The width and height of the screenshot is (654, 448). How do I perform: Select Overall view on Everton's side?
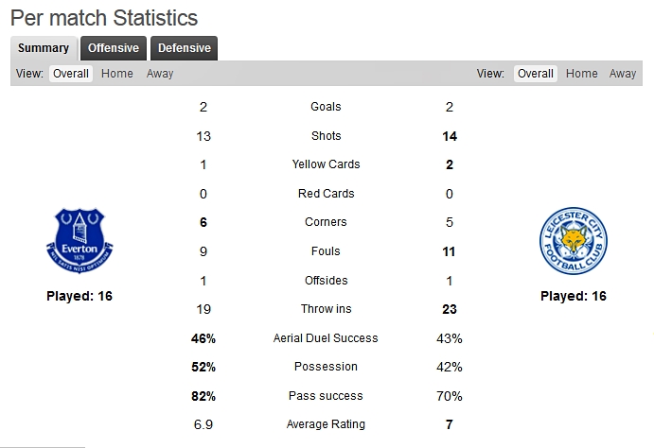[x=71, y=74]
